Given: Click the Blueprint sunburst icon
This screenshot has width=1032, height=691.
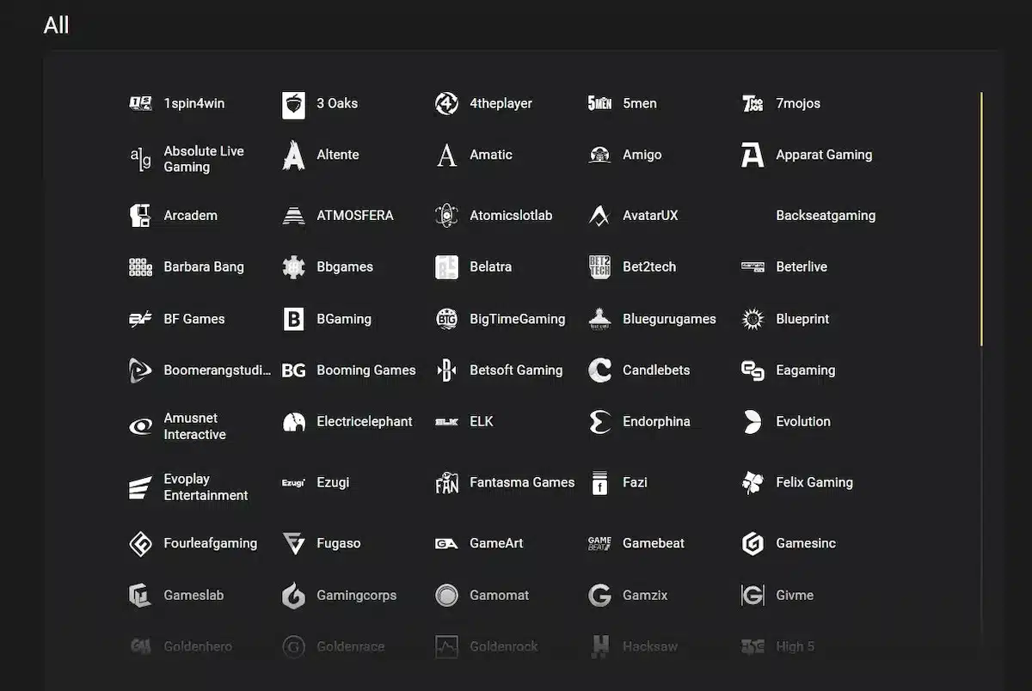Looking at the screenshot, I should (x=752, y=319).
